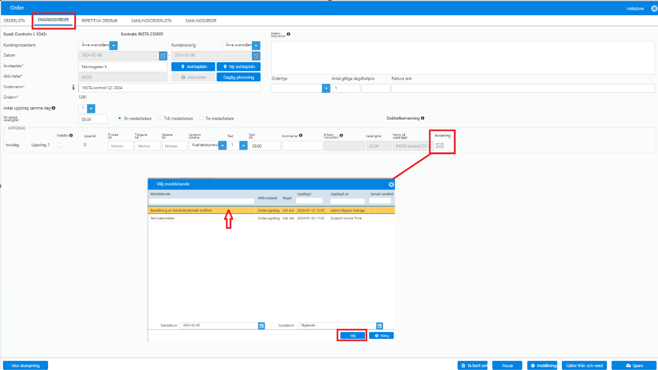This screenshot has height=370, width=658.
Task: Click Välj in the message dialog
Action: point(352,335)
